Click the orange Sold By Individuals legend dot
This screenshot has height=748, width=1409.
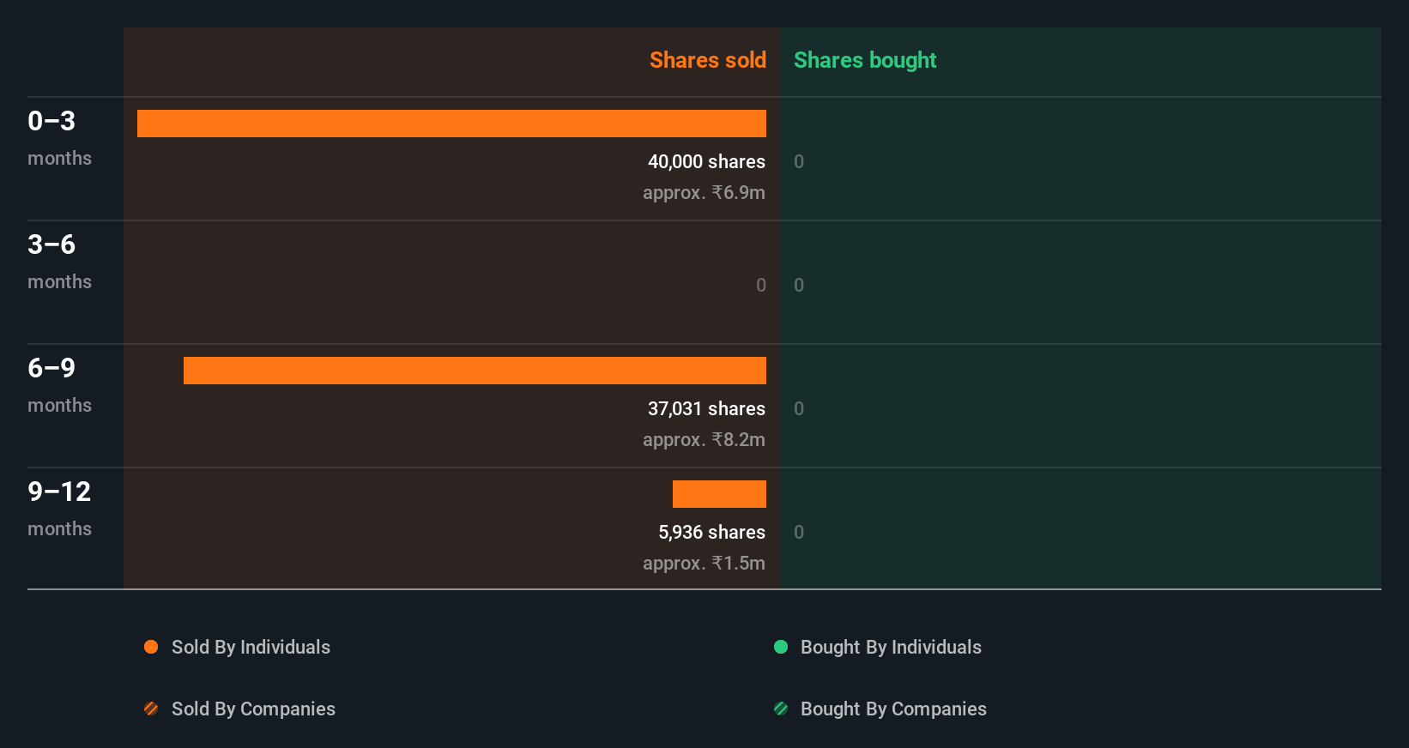pos(151,647)
